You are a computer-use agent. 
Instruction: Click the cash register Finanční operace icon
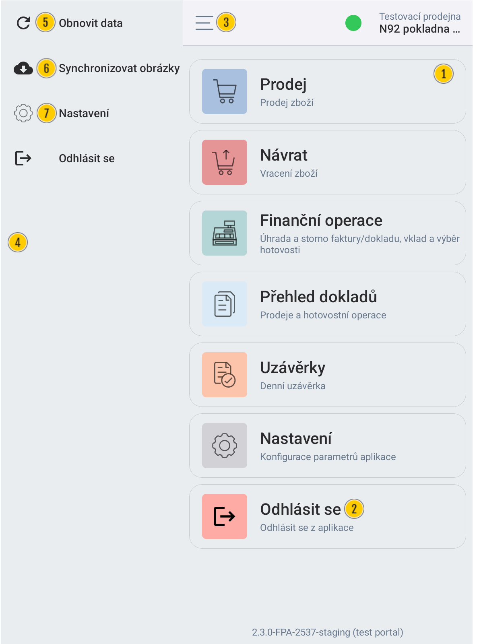pyautogui.click(x=225, y=233)
